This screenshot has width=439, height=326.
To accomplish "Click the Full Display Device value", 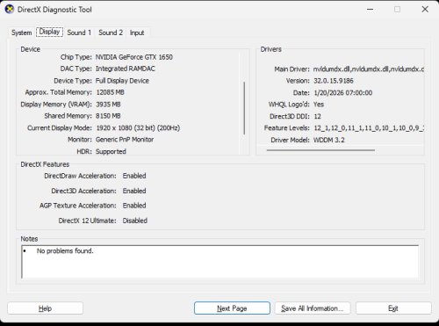I will pos(122,81).
